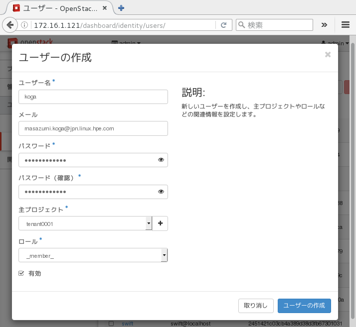Screen dimensions: 356x327
Task: Click the ユーザー名 input field containing koga
Action: [x=93, y=97]
